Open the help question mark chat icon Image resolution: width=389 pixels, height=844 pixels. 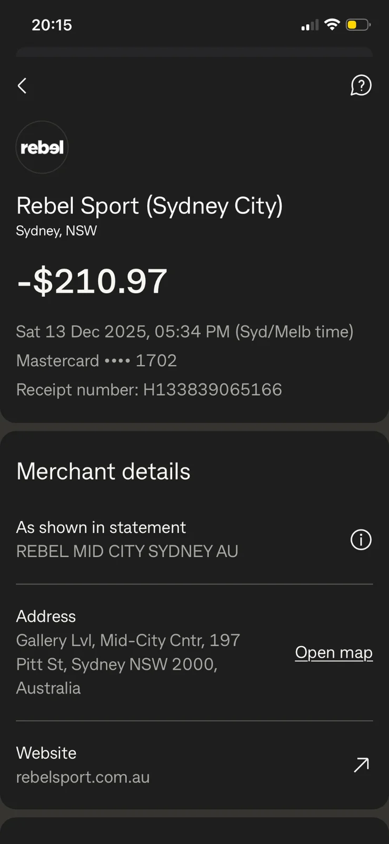pos(361,85)
